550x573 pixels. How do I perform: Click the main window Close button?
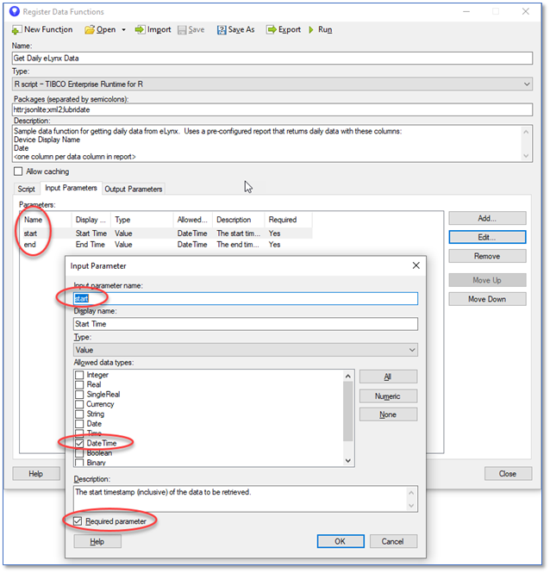(x=508, y=474)
